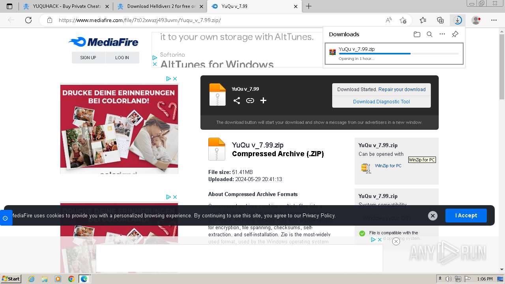Viewport: 505px width, 284px height.
Task: Refresh the MediaFire page
Action: [28, 20]
